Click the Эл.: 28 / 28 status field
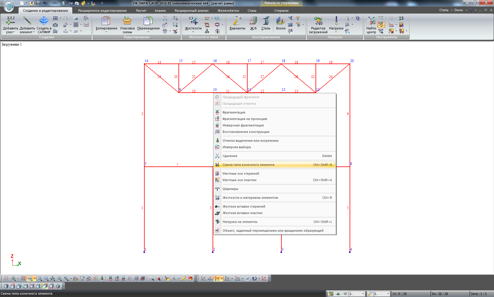The image size is (494, 297). pos(450,293)
